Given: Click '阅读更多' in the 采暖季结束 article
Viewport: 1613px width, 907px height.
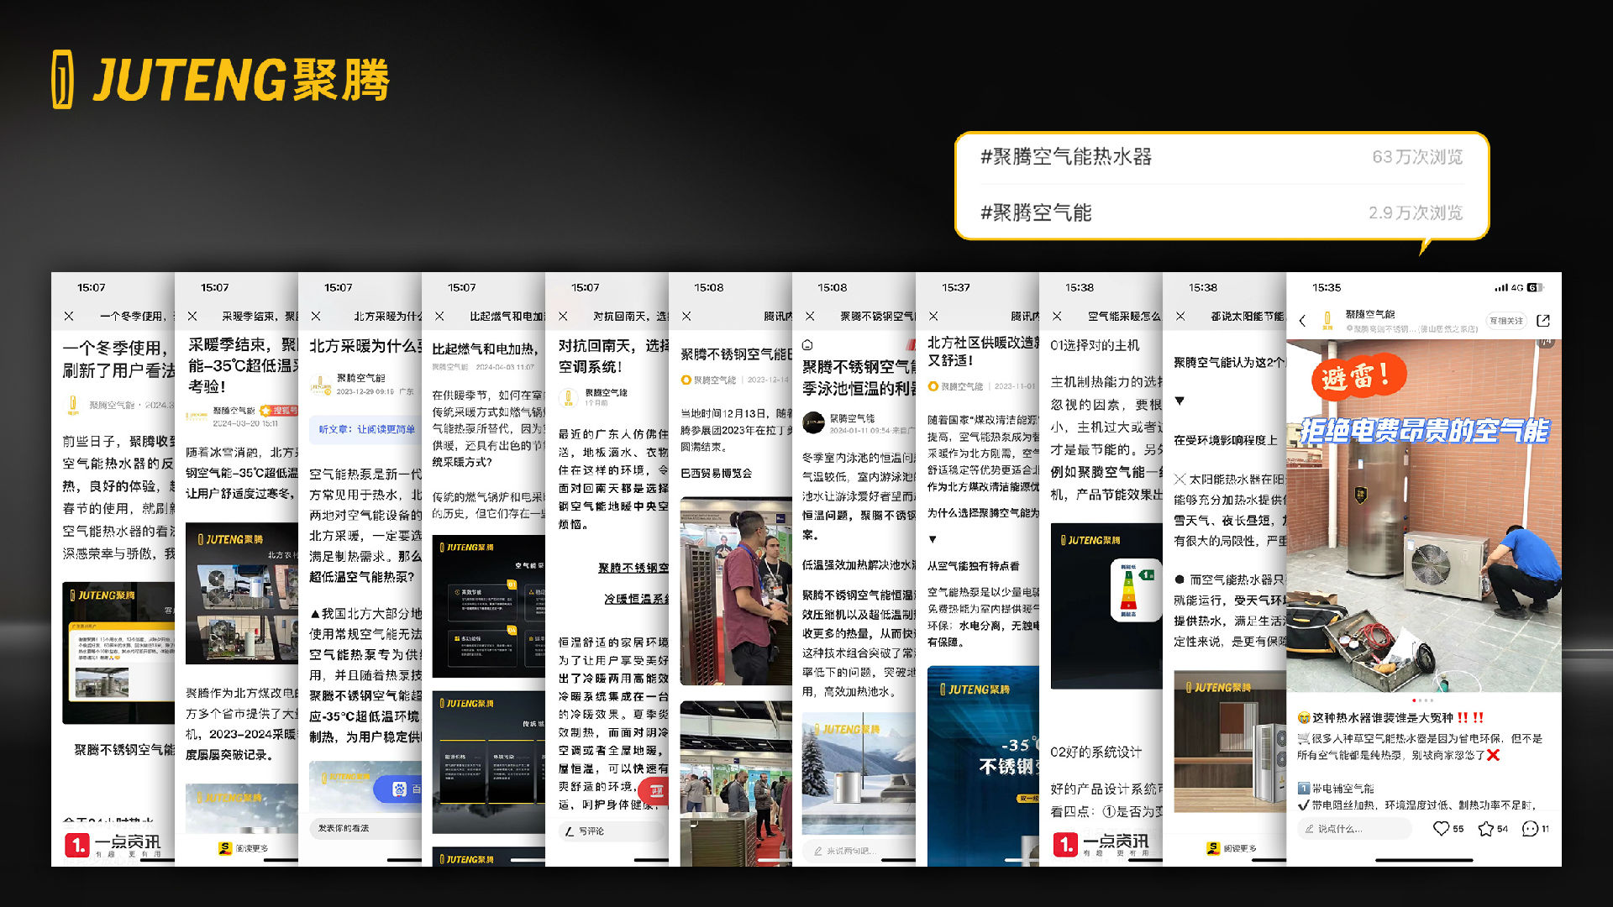Looking at the screenshot, I should (244, 848).
